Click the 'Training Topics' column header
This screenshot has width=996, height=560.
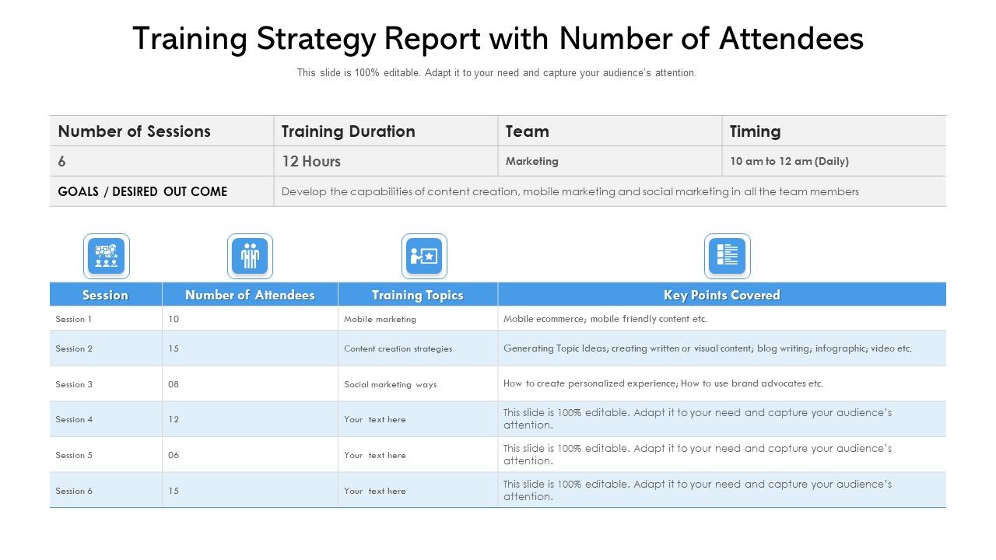[x=418, y=295]
